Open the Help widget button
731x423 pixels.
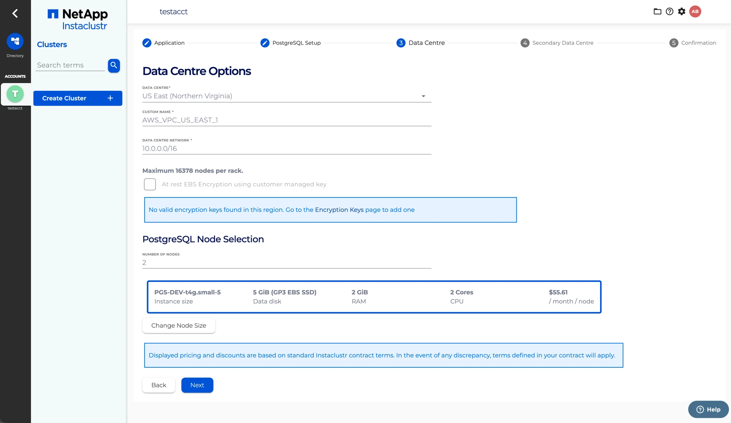(x=708, y=410)
